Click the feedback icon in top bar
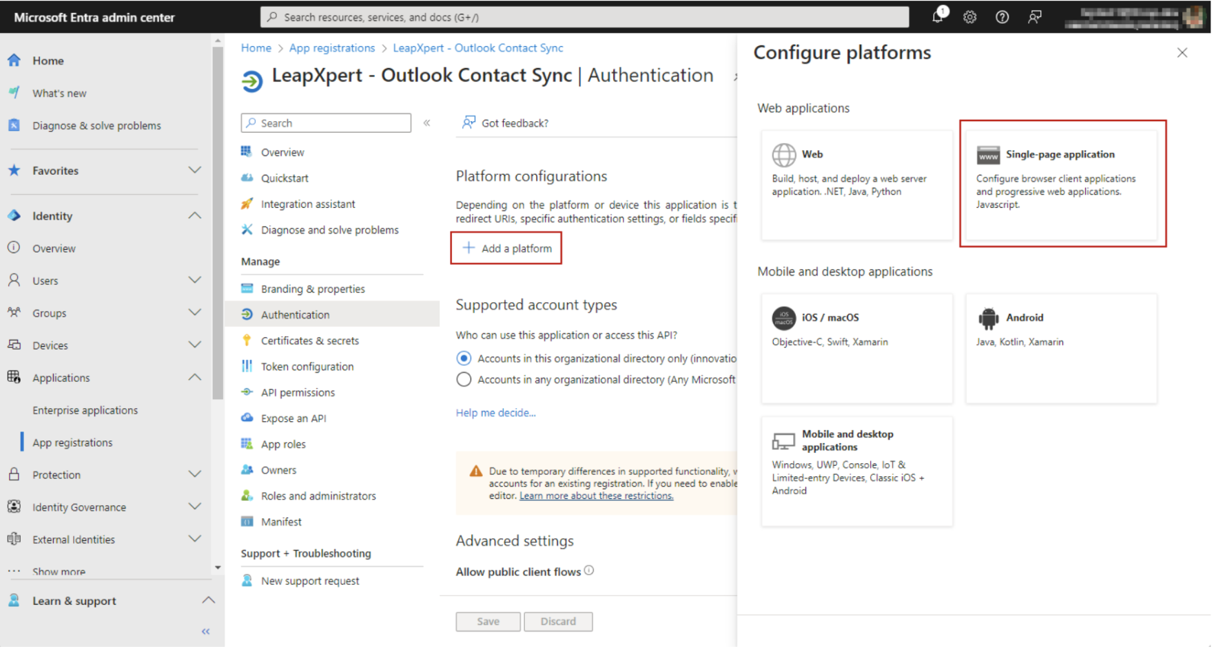The width and height of the screenshot is (1214, 651). tap(1035, 17)
